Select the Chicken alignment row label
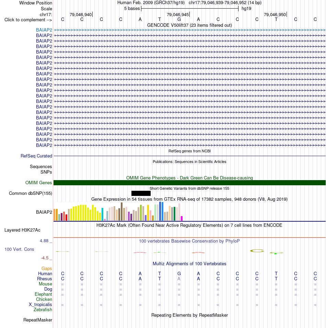Viewport: 326px width, 328px height. point(44,299)
